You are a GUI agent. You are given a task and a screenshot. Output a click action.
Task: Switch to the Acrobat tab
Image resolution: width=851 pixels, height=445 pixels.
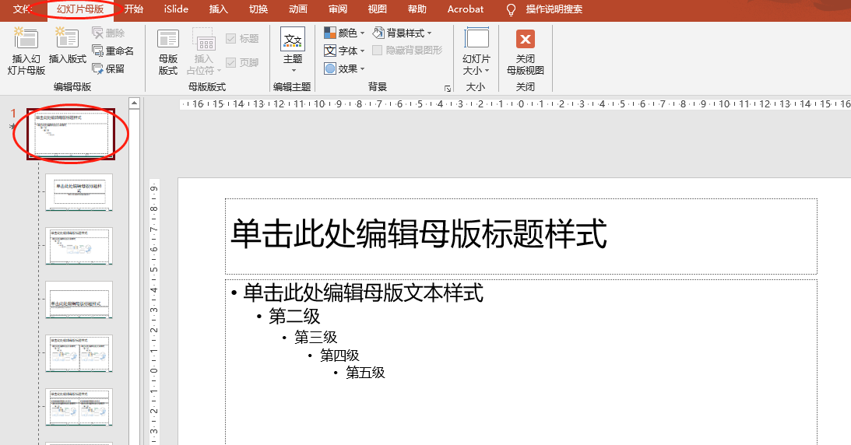[x=465, y=9]
